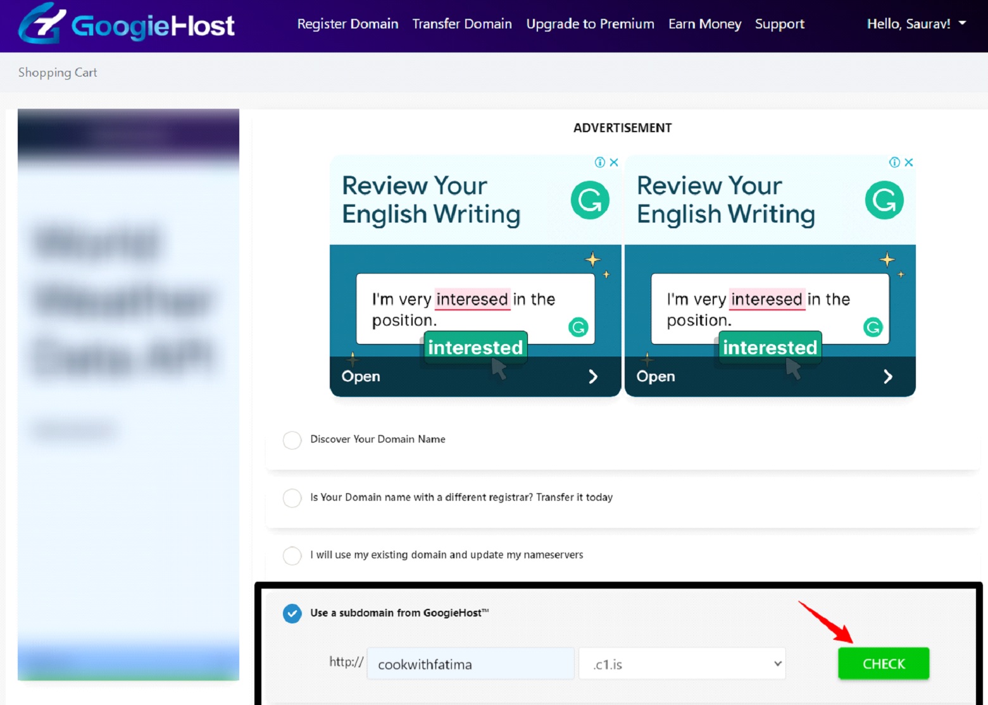Click the green CHECK button

(884, 663)
